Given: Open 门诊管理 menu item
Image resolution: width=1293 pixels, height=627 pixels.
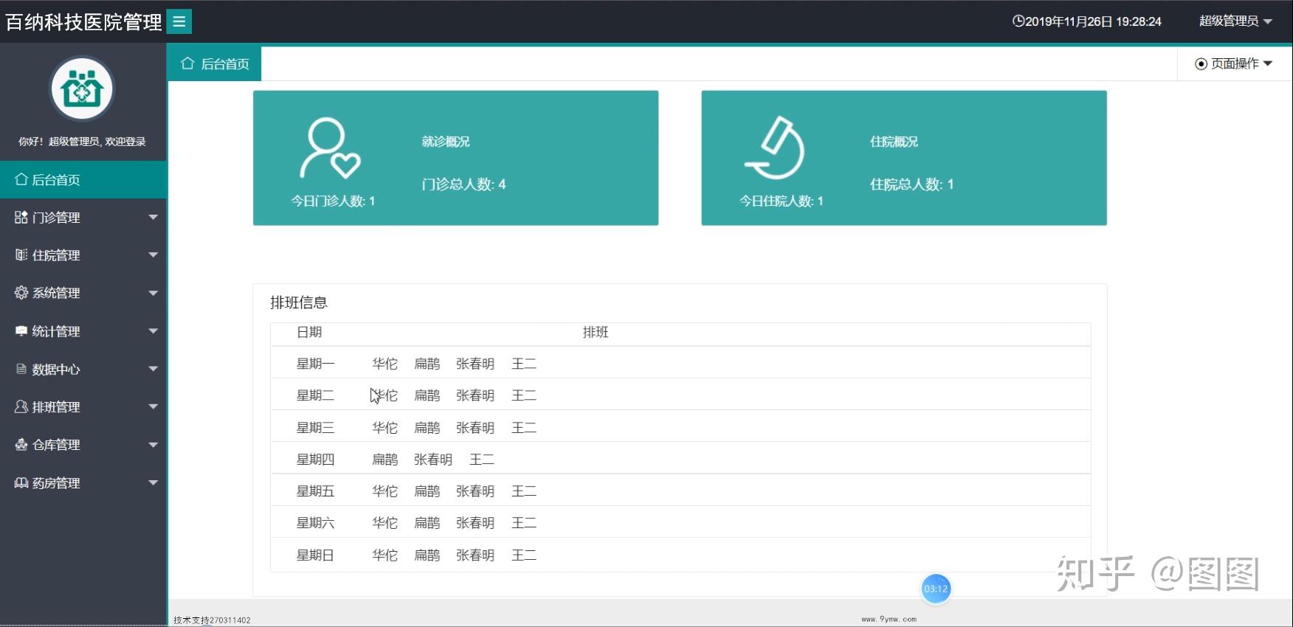Looking at the screenshot, I should coord(83,217).
